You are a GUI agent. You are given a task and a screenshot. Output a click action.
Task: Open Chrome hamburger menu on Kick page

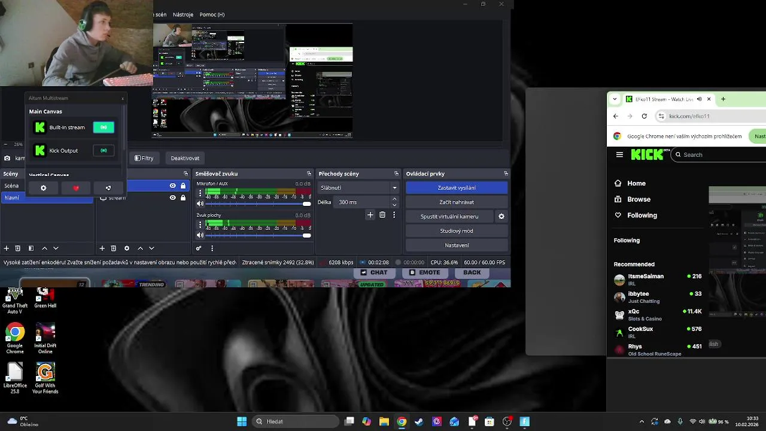coord(619,154)
